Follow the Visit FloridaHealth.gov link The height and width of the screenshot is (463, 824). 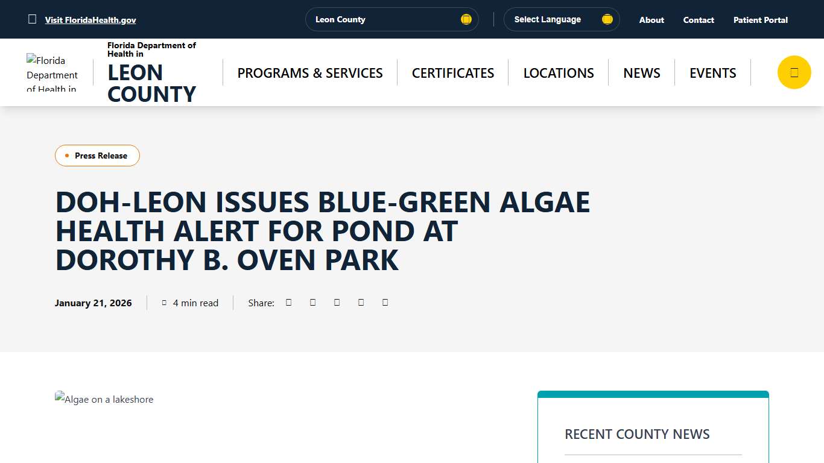tap(90, 19)
